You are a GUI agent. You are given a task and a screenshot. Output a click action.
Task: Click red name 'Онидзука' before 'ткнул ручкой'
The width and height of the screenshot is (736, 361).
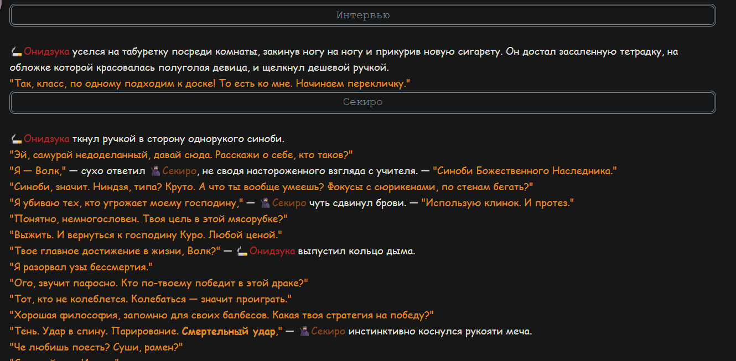46,139
